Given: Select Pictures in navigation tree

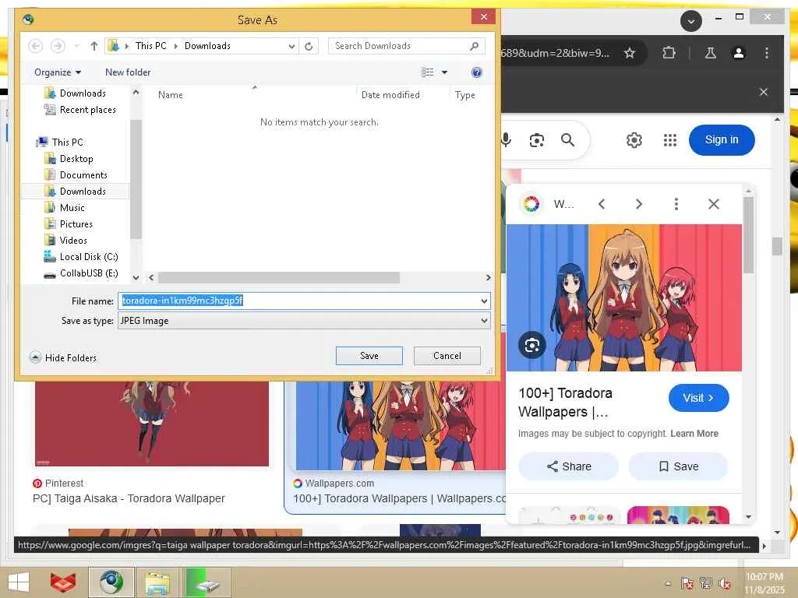Looking at the screenshot, I should 69,223.
